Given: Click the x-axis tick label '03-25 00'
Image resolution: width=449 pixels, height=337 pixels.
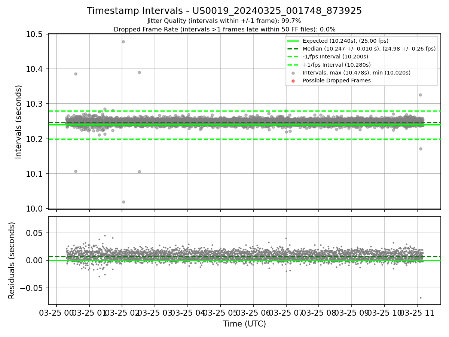Looking at the screenshot, I should pyautogui.click(x=56, y=313).
